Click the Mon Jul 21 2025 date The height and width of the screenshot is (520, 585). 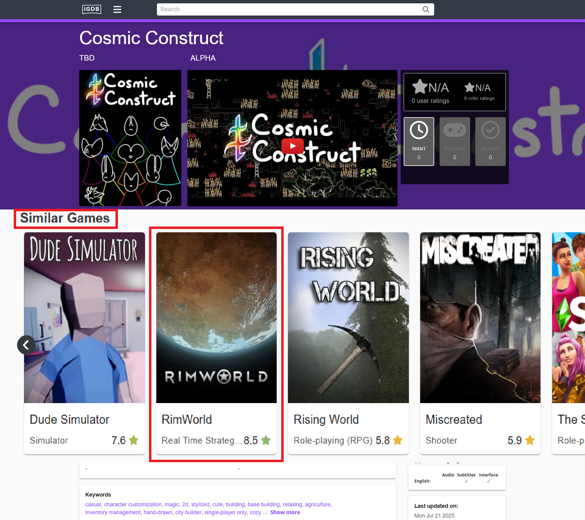point(434,515)
